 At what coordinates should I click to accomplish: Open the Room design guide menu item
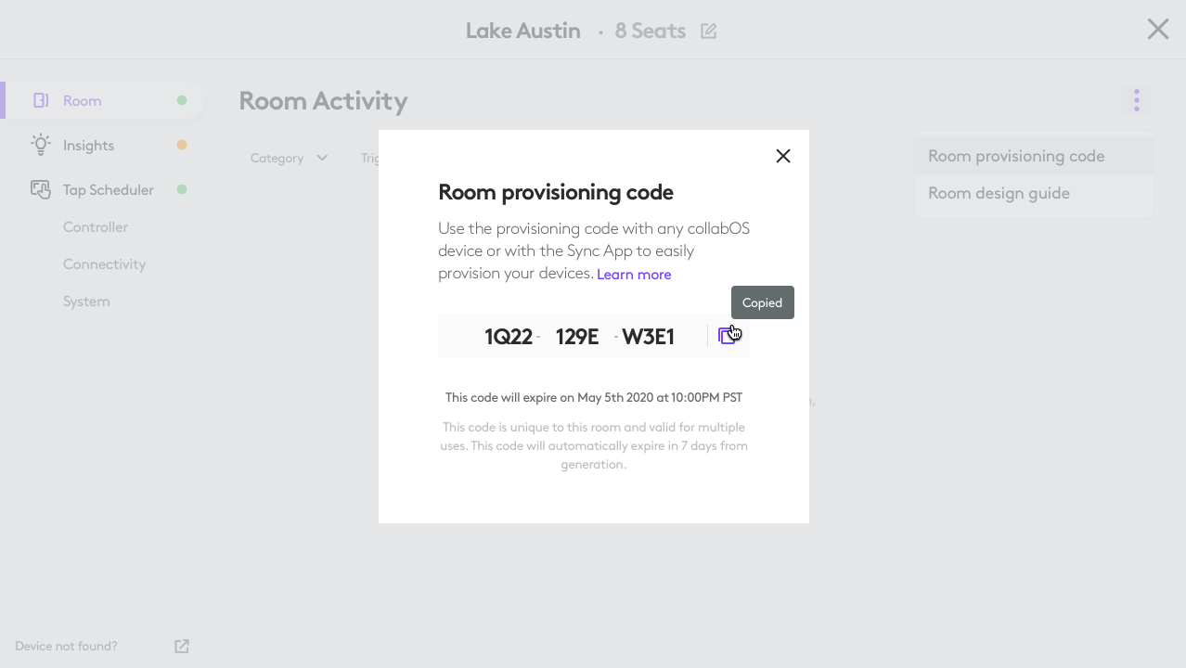[999, 193]
